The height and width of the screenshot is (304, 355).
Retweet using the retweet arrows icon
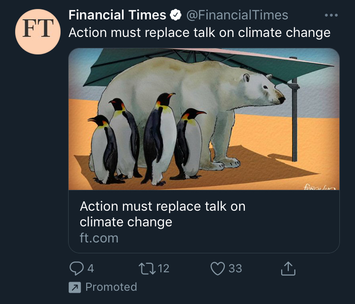point(145,268)
